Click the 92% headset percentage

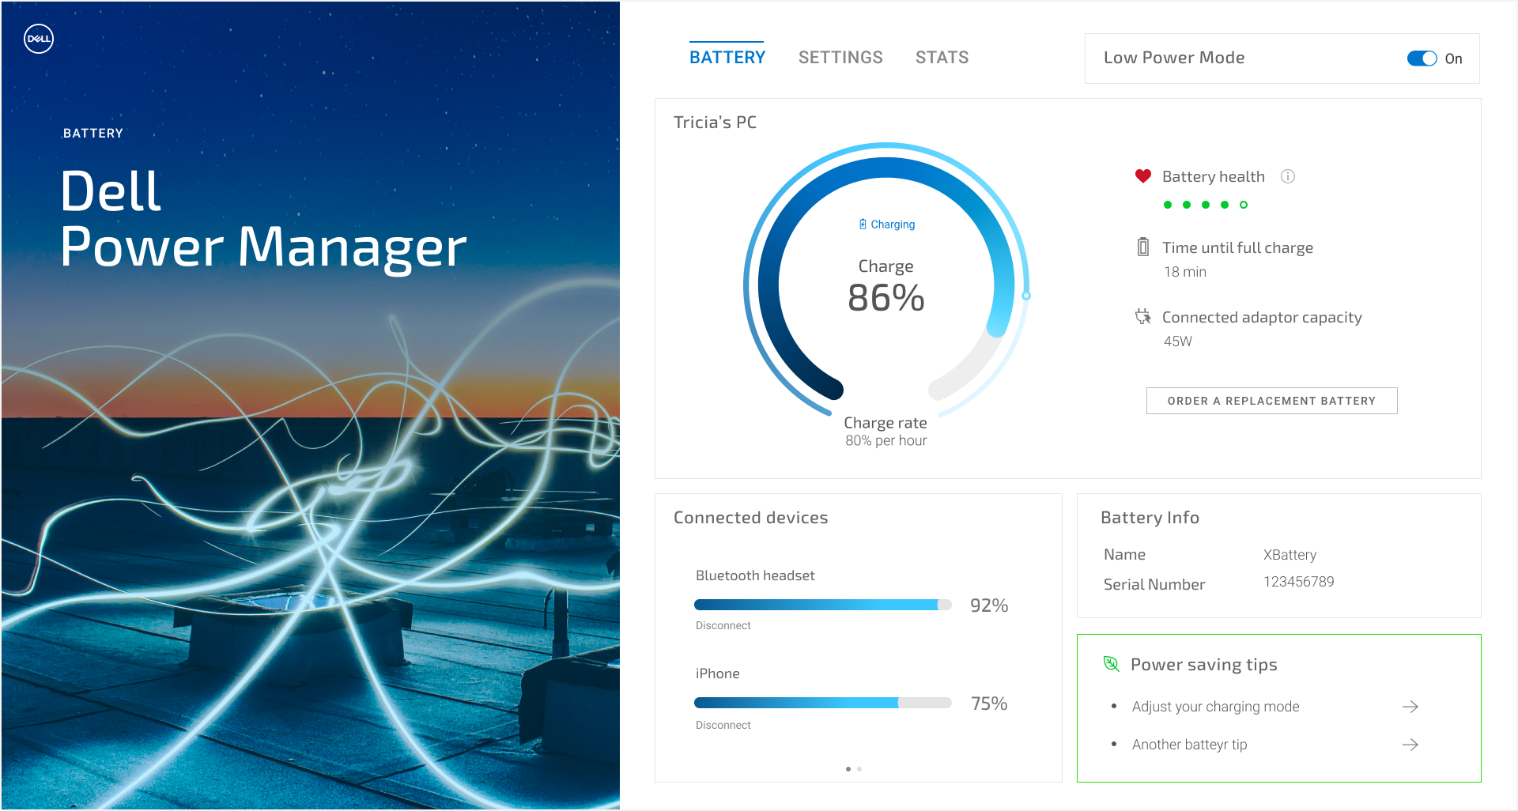point(989,605)
